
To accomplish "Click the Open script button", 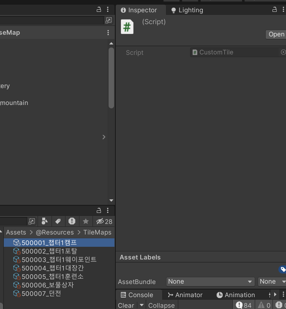I will tap(276, 34).
